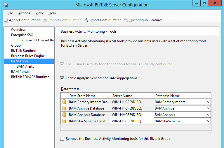The width and height of the screenshot is (224, 148).
Task: Click the Data stores label
Action: click(x=70, y=89)
